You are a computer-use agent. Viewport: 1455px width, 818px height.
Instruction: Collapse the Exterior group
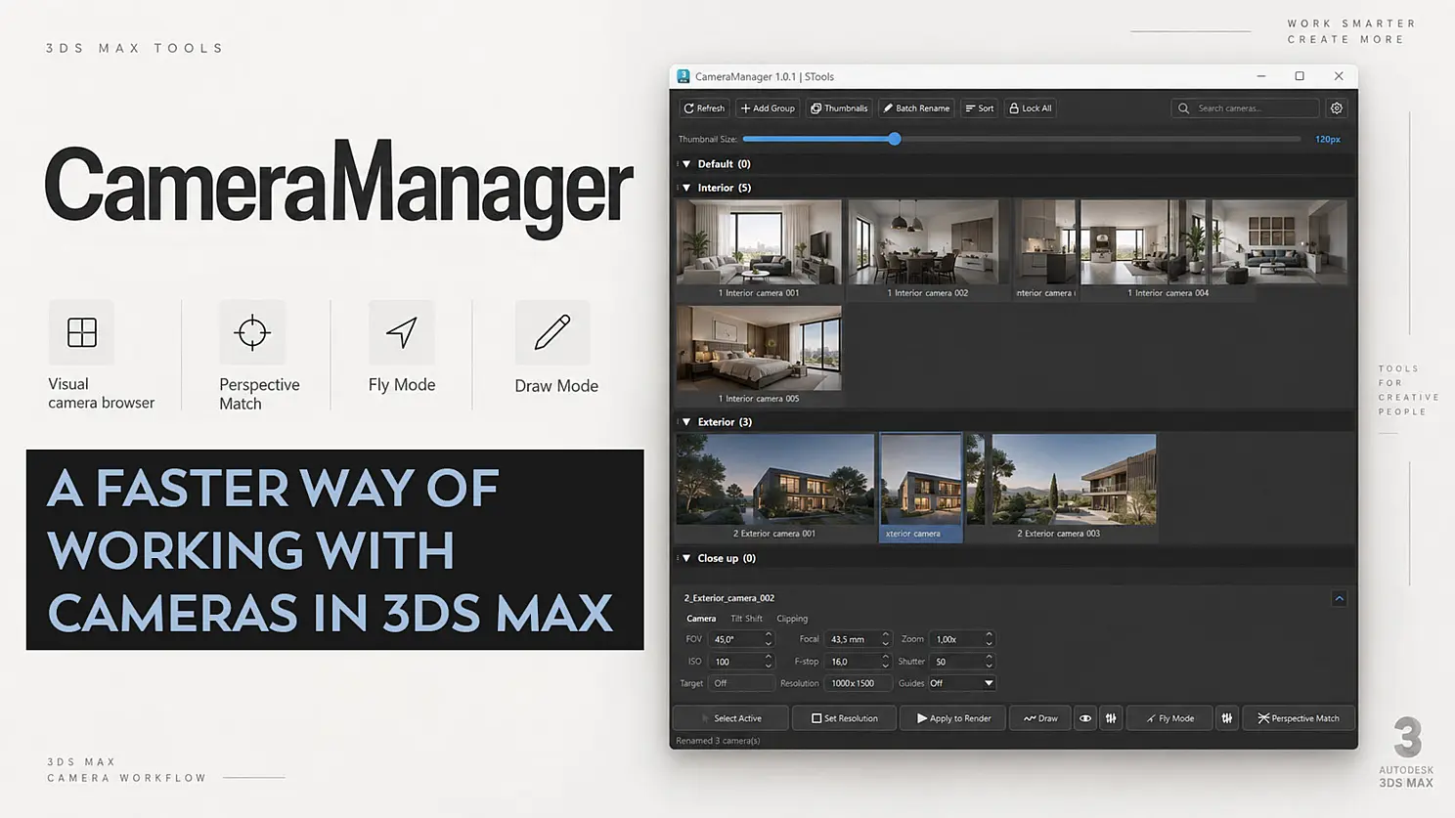tap(686, 422)
